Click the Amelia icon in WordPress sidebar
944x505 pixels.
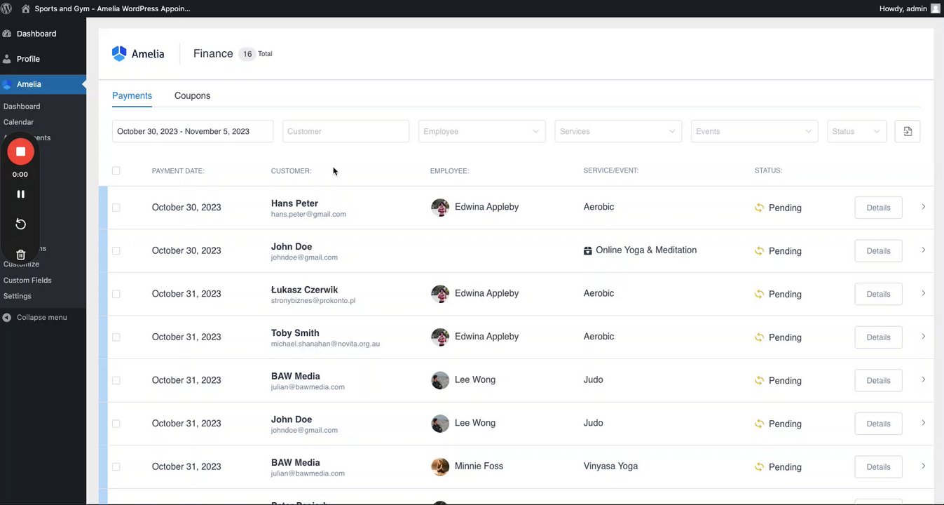[7, 84]
